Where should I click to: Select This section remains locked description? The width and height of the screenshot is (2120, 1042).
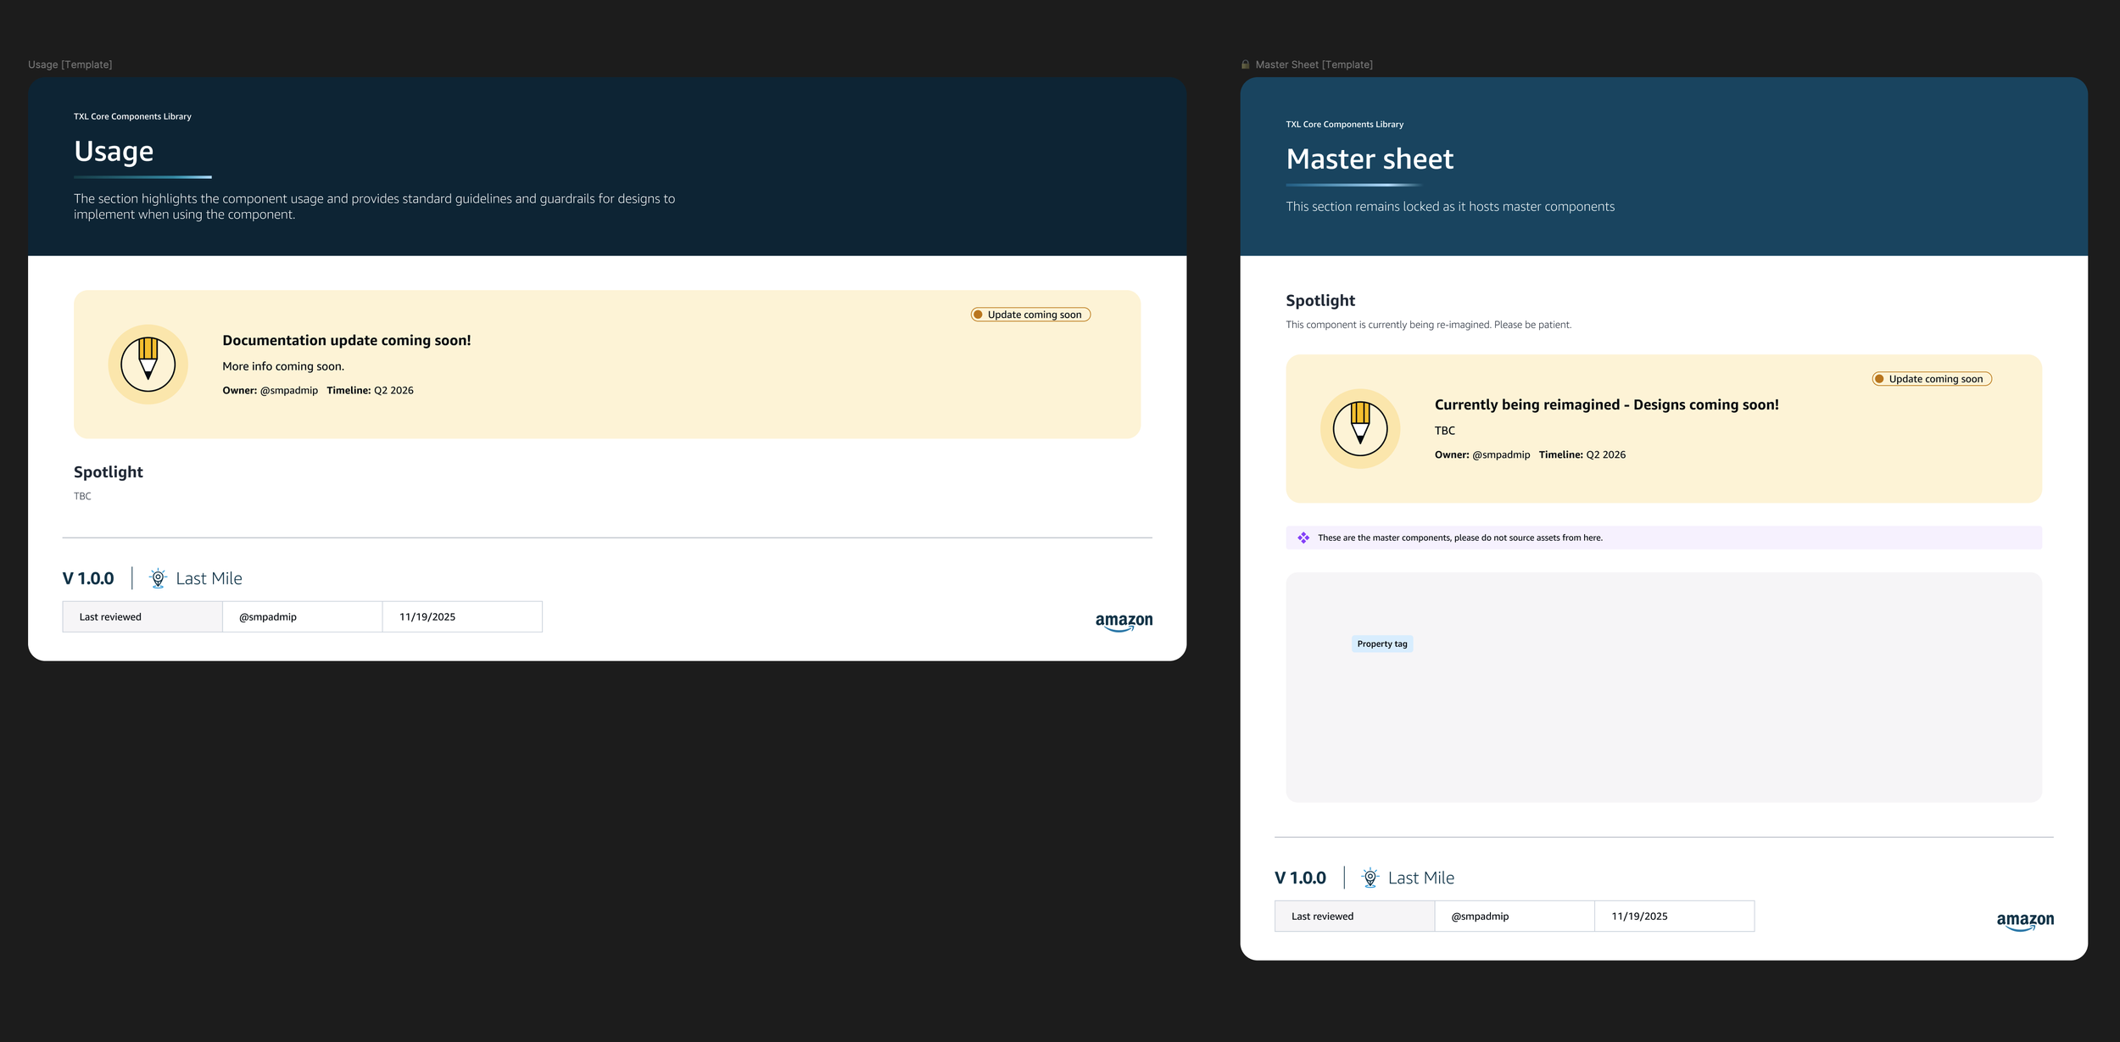1450,207
